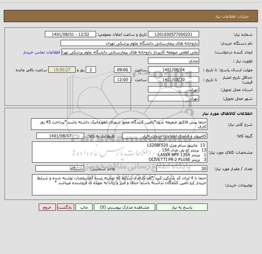Click the label استان محل تحویل
Image resolution: width=262 pixels, height=254 pixels.
[236, 90]
